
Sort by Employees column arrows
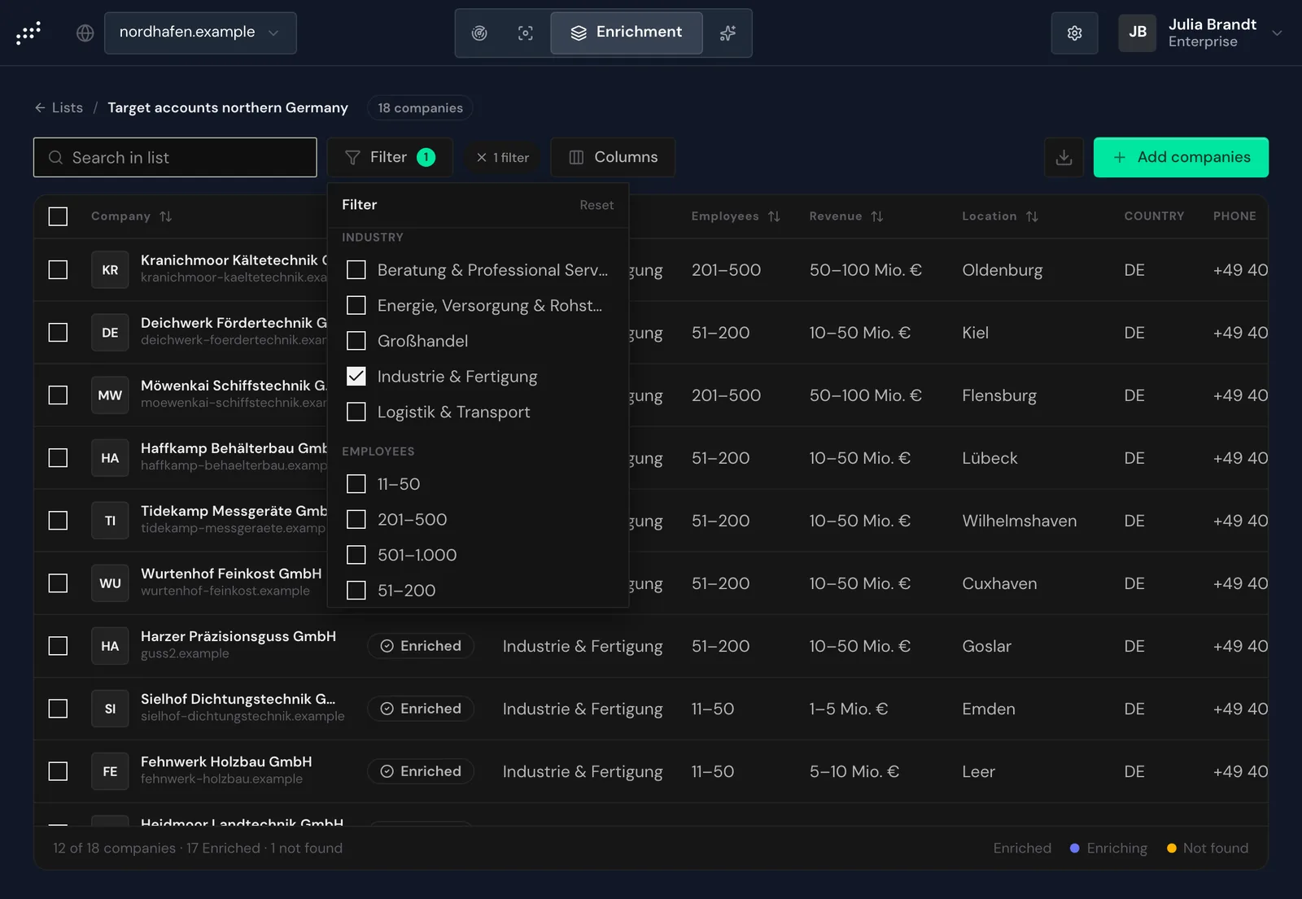pos(774,216)
